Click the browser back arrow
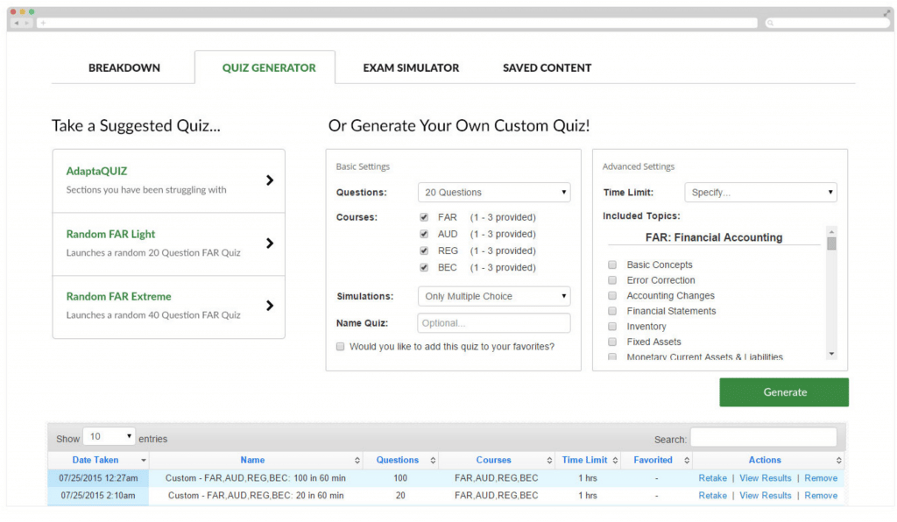This screenshot has width=897, height=522. 17,23
